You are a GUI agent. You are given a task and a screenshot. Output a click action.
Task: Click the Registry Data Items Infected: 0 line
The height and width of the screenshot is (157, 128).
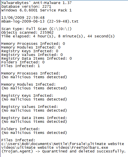coord(37,59)
